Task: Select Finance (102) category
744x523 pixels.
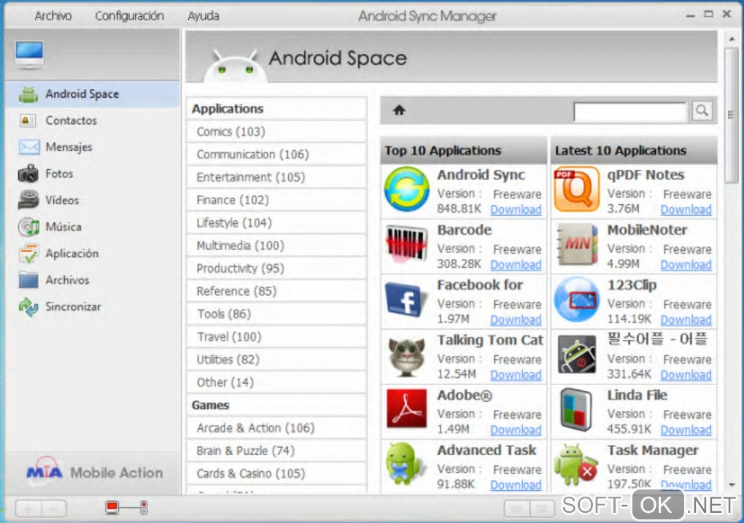Action: coord(276,200)
